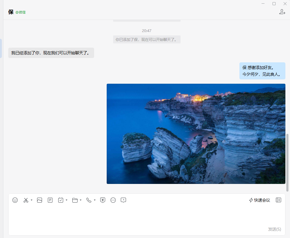Click the contact name 保 in header
Image resolution: width=290 pixels, height=238 pixels.
tap(11, 12)
